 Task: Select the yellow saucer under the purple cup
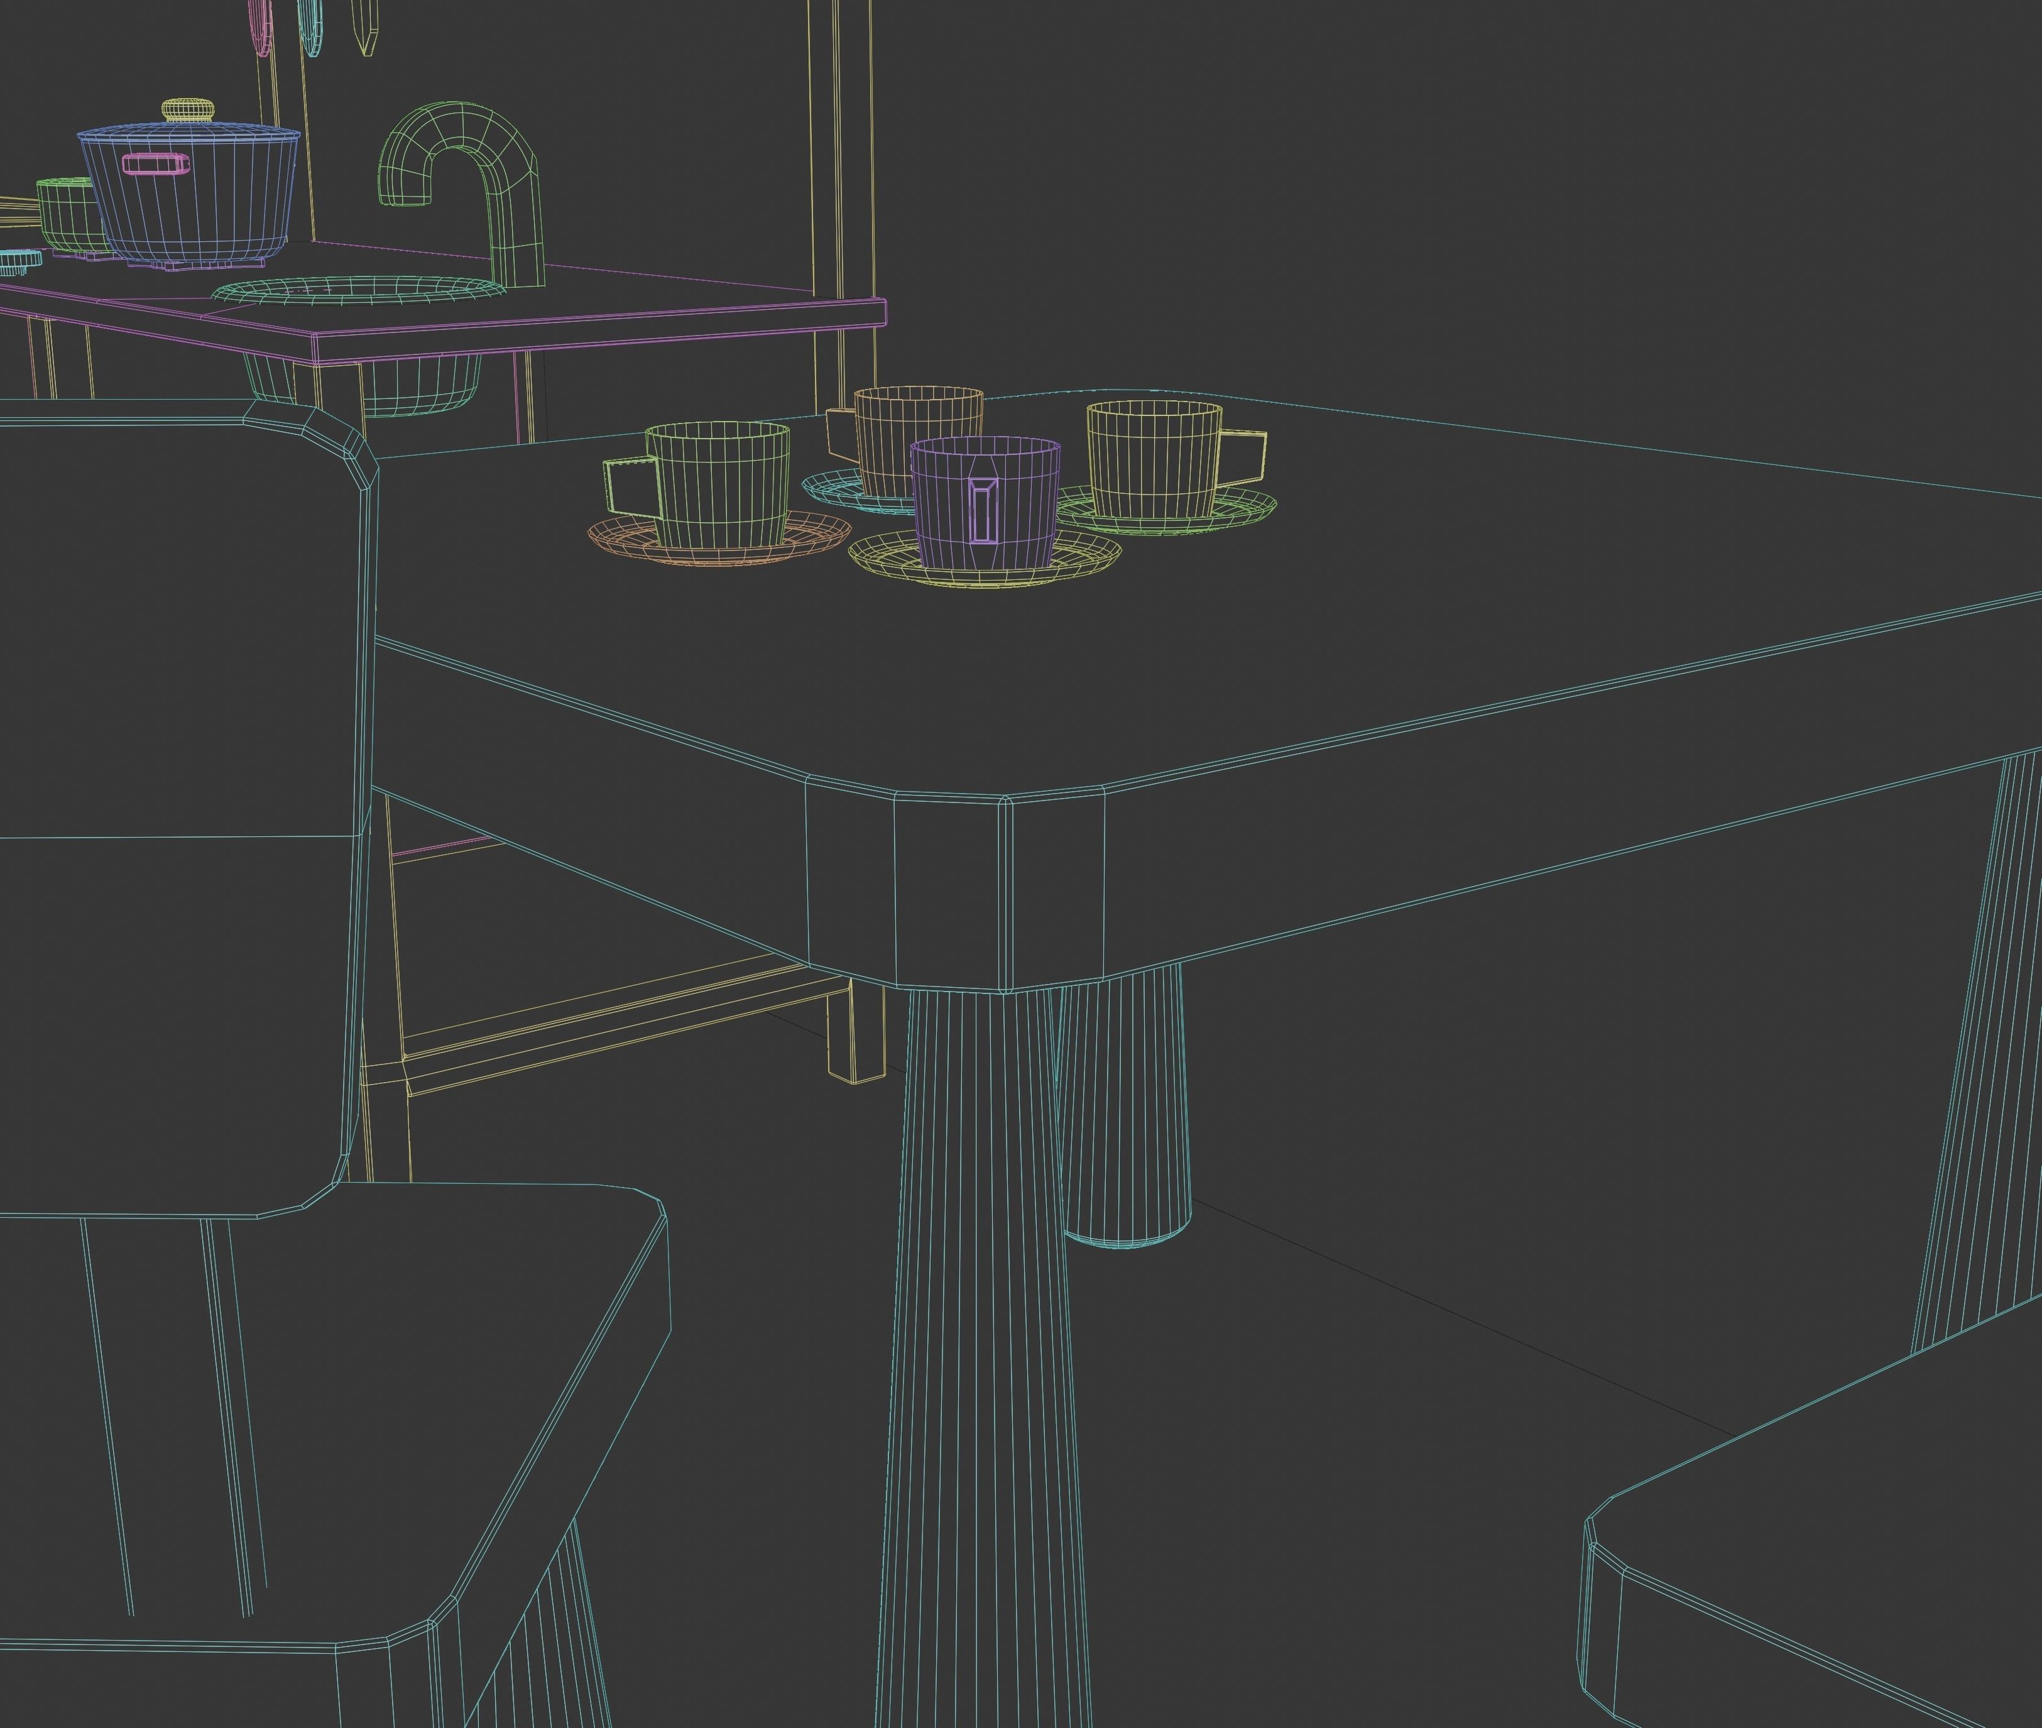pos(985,559)
